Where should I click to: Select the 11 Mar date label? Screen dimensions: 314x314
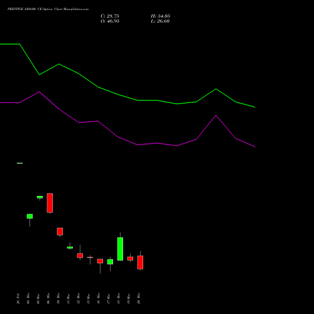(68, 298)
